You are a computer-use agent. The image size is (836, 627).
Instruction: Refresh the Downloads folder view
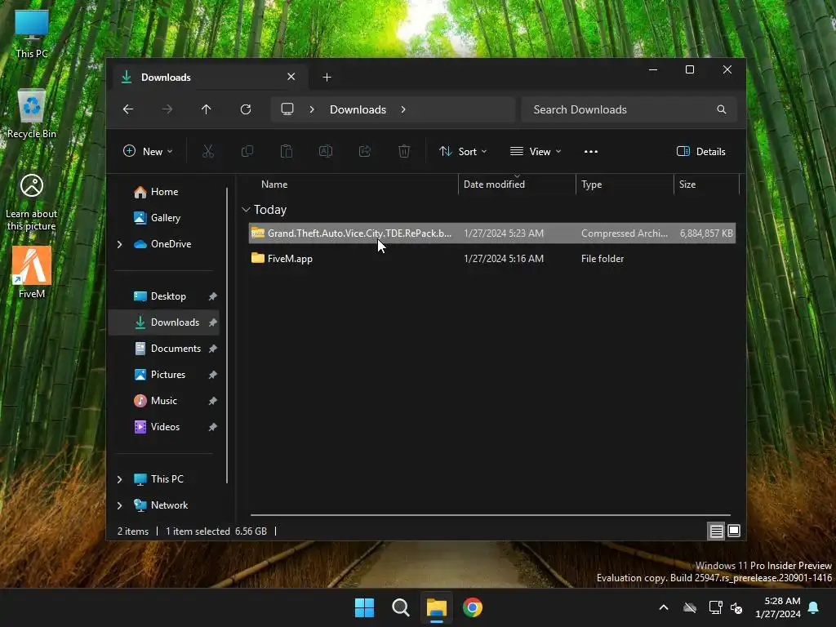coord(246,109)
